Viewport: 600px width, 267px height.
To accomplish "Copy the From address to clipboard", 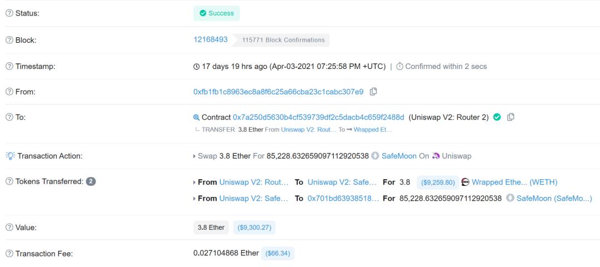I will coord(374,92).
